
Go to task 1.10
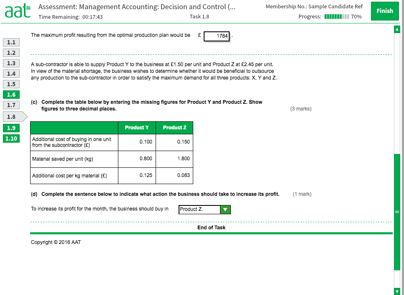11,139
